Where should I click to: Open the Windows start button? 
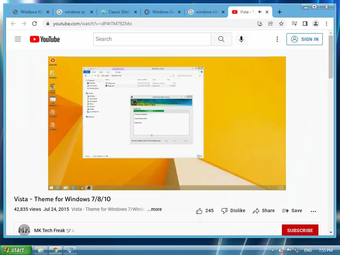(15, 250)
